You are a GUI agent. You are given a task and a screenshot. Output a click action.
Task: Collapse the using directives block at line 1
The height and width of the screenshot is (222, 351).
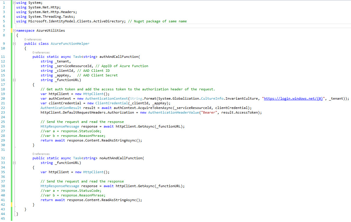[14, 3]
